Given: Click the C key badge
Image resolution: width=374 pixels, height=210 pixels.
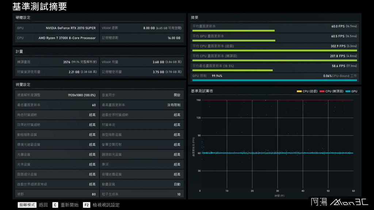Looking at the screenshot, I should tap(55, 205).
